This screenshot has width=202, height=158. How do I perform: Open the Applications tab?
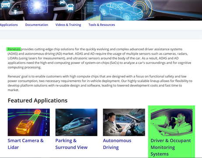pos(9,25)
